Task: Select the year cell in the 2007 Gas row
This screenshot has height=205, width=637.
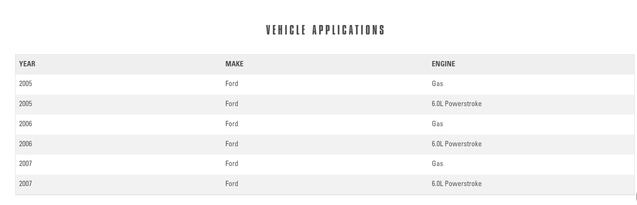Action: (26, 164)
